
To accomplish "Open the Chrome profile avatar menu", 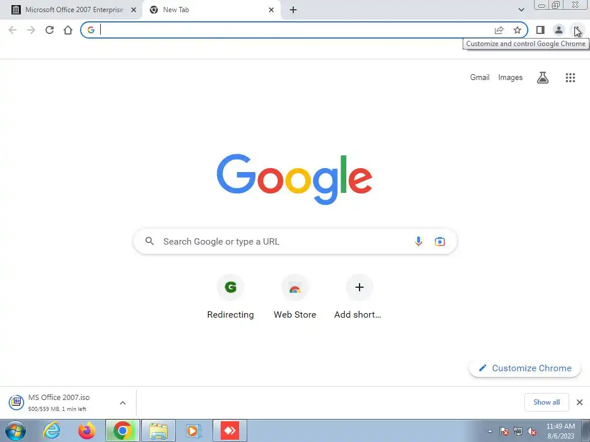I will click(559, 30).
